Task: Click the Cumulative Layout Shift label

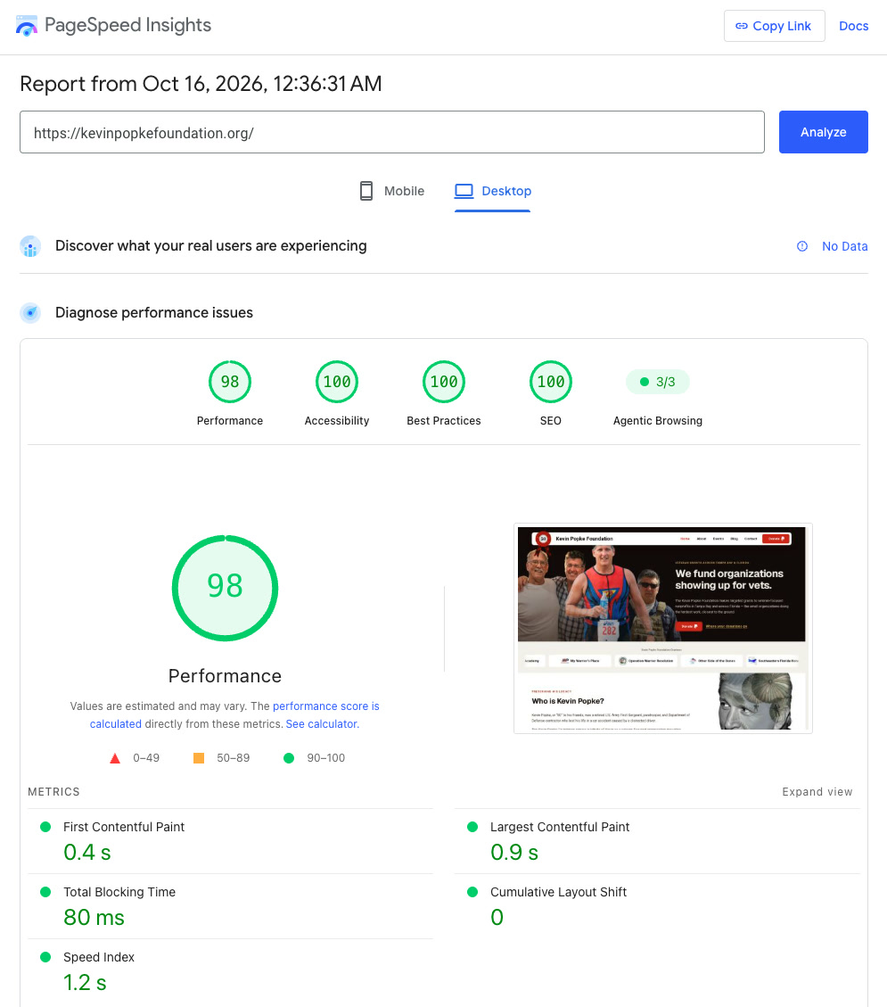Action: [558, 892]
